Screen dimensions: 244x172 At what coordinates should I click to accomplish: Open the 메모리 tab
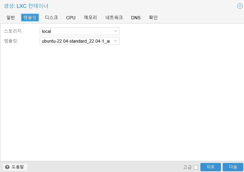(x=90, y=18)
